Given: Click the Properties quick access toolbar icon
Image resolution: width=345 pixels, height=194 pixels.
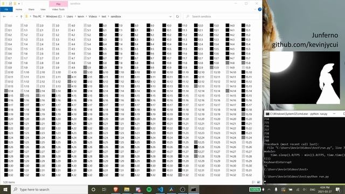Looking at the screenshot, I should [x=10, y=4].
